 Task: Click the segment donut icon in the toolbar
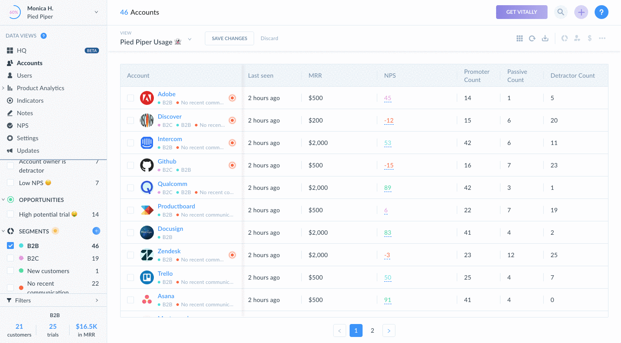click(564, 38)
